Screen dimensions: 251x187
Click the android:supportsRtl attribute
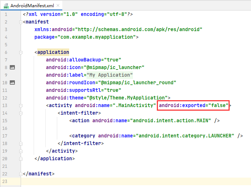pyautogui.click(x=74, y=90)
